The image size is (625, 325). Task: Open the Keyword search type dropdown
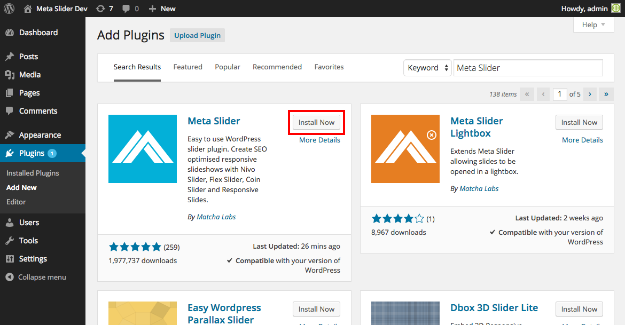point(427,68)
